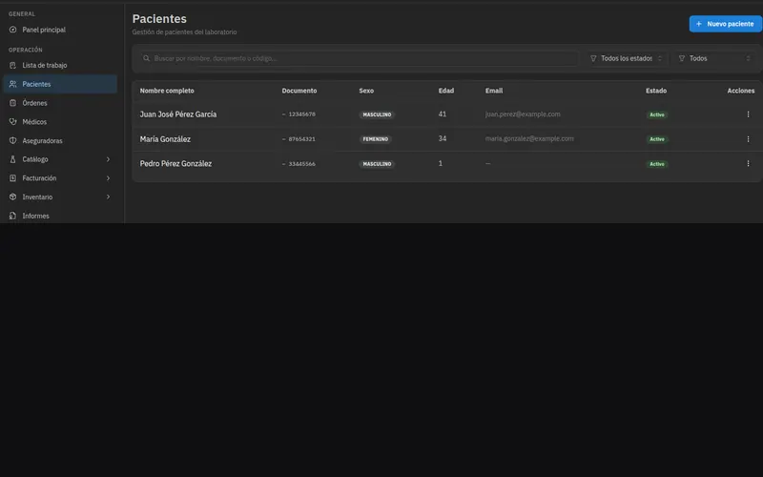
Task: Click the Facturación receipt icon
Action: (12, 178)
